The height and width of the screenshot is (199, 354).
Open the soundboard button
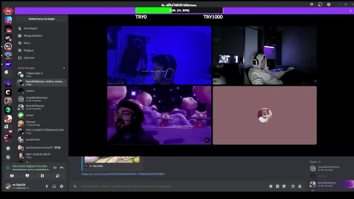click(x=58, y=176)
